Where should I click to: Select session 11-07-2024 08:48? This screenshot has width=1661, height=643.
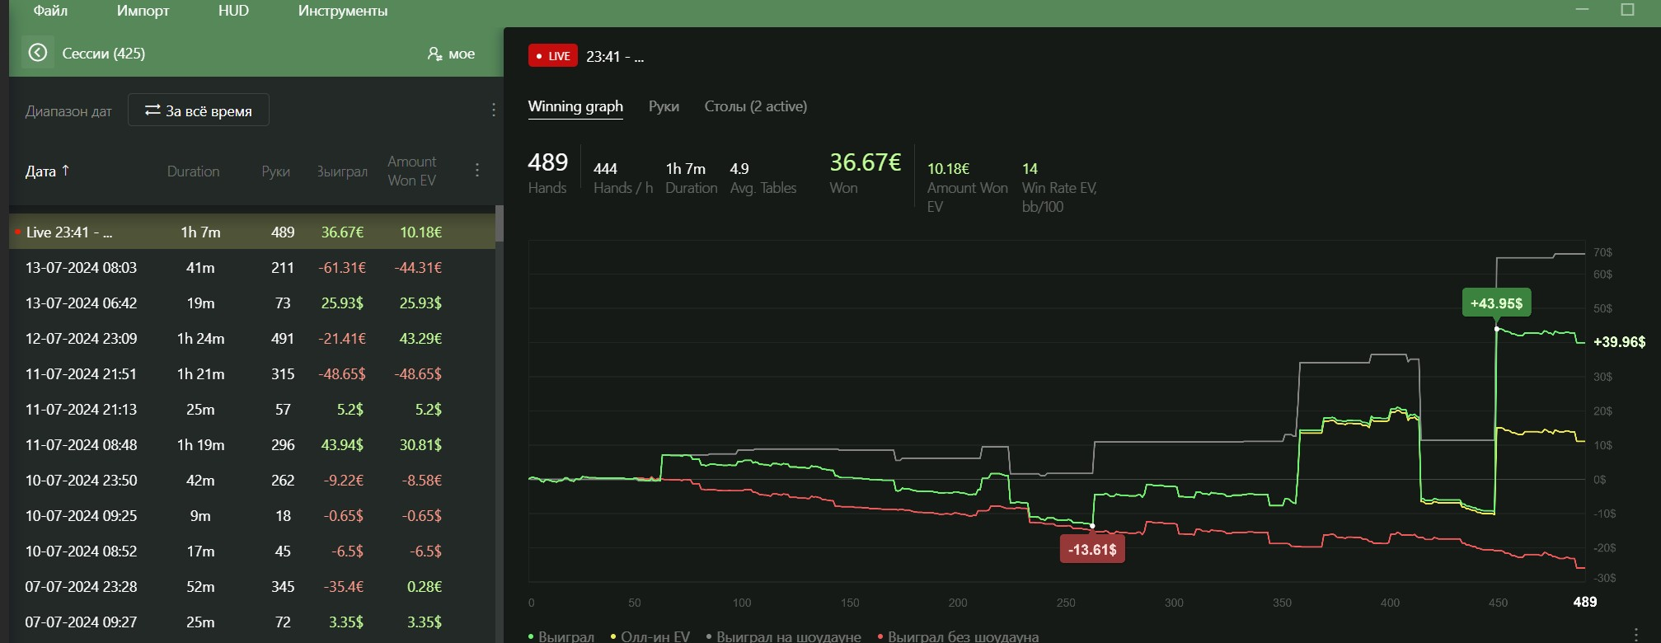[x=252, y=444]
